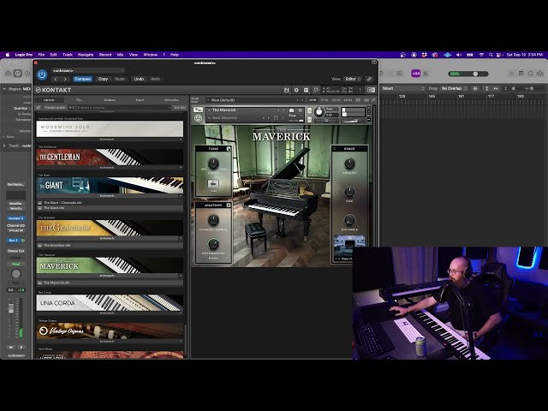Click Kontakt 5 instrument slot in channel strip

pyautogui.click(x=15, y=218)
